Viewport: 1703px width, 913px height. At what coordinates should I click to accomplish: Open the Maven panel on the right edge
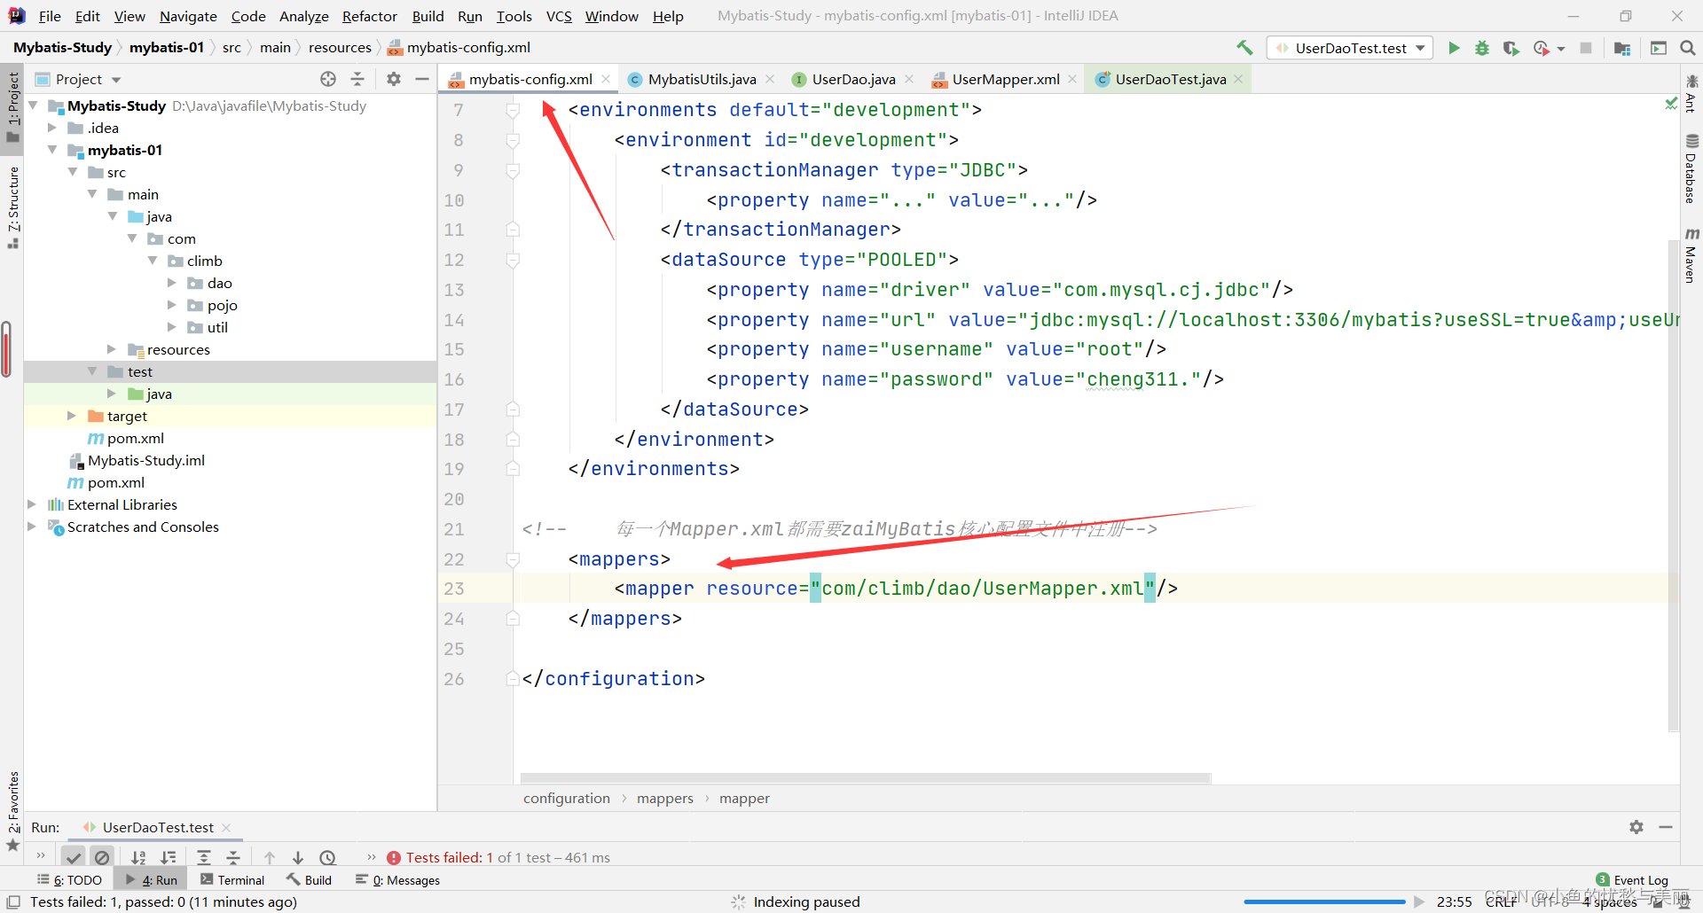1692,261
